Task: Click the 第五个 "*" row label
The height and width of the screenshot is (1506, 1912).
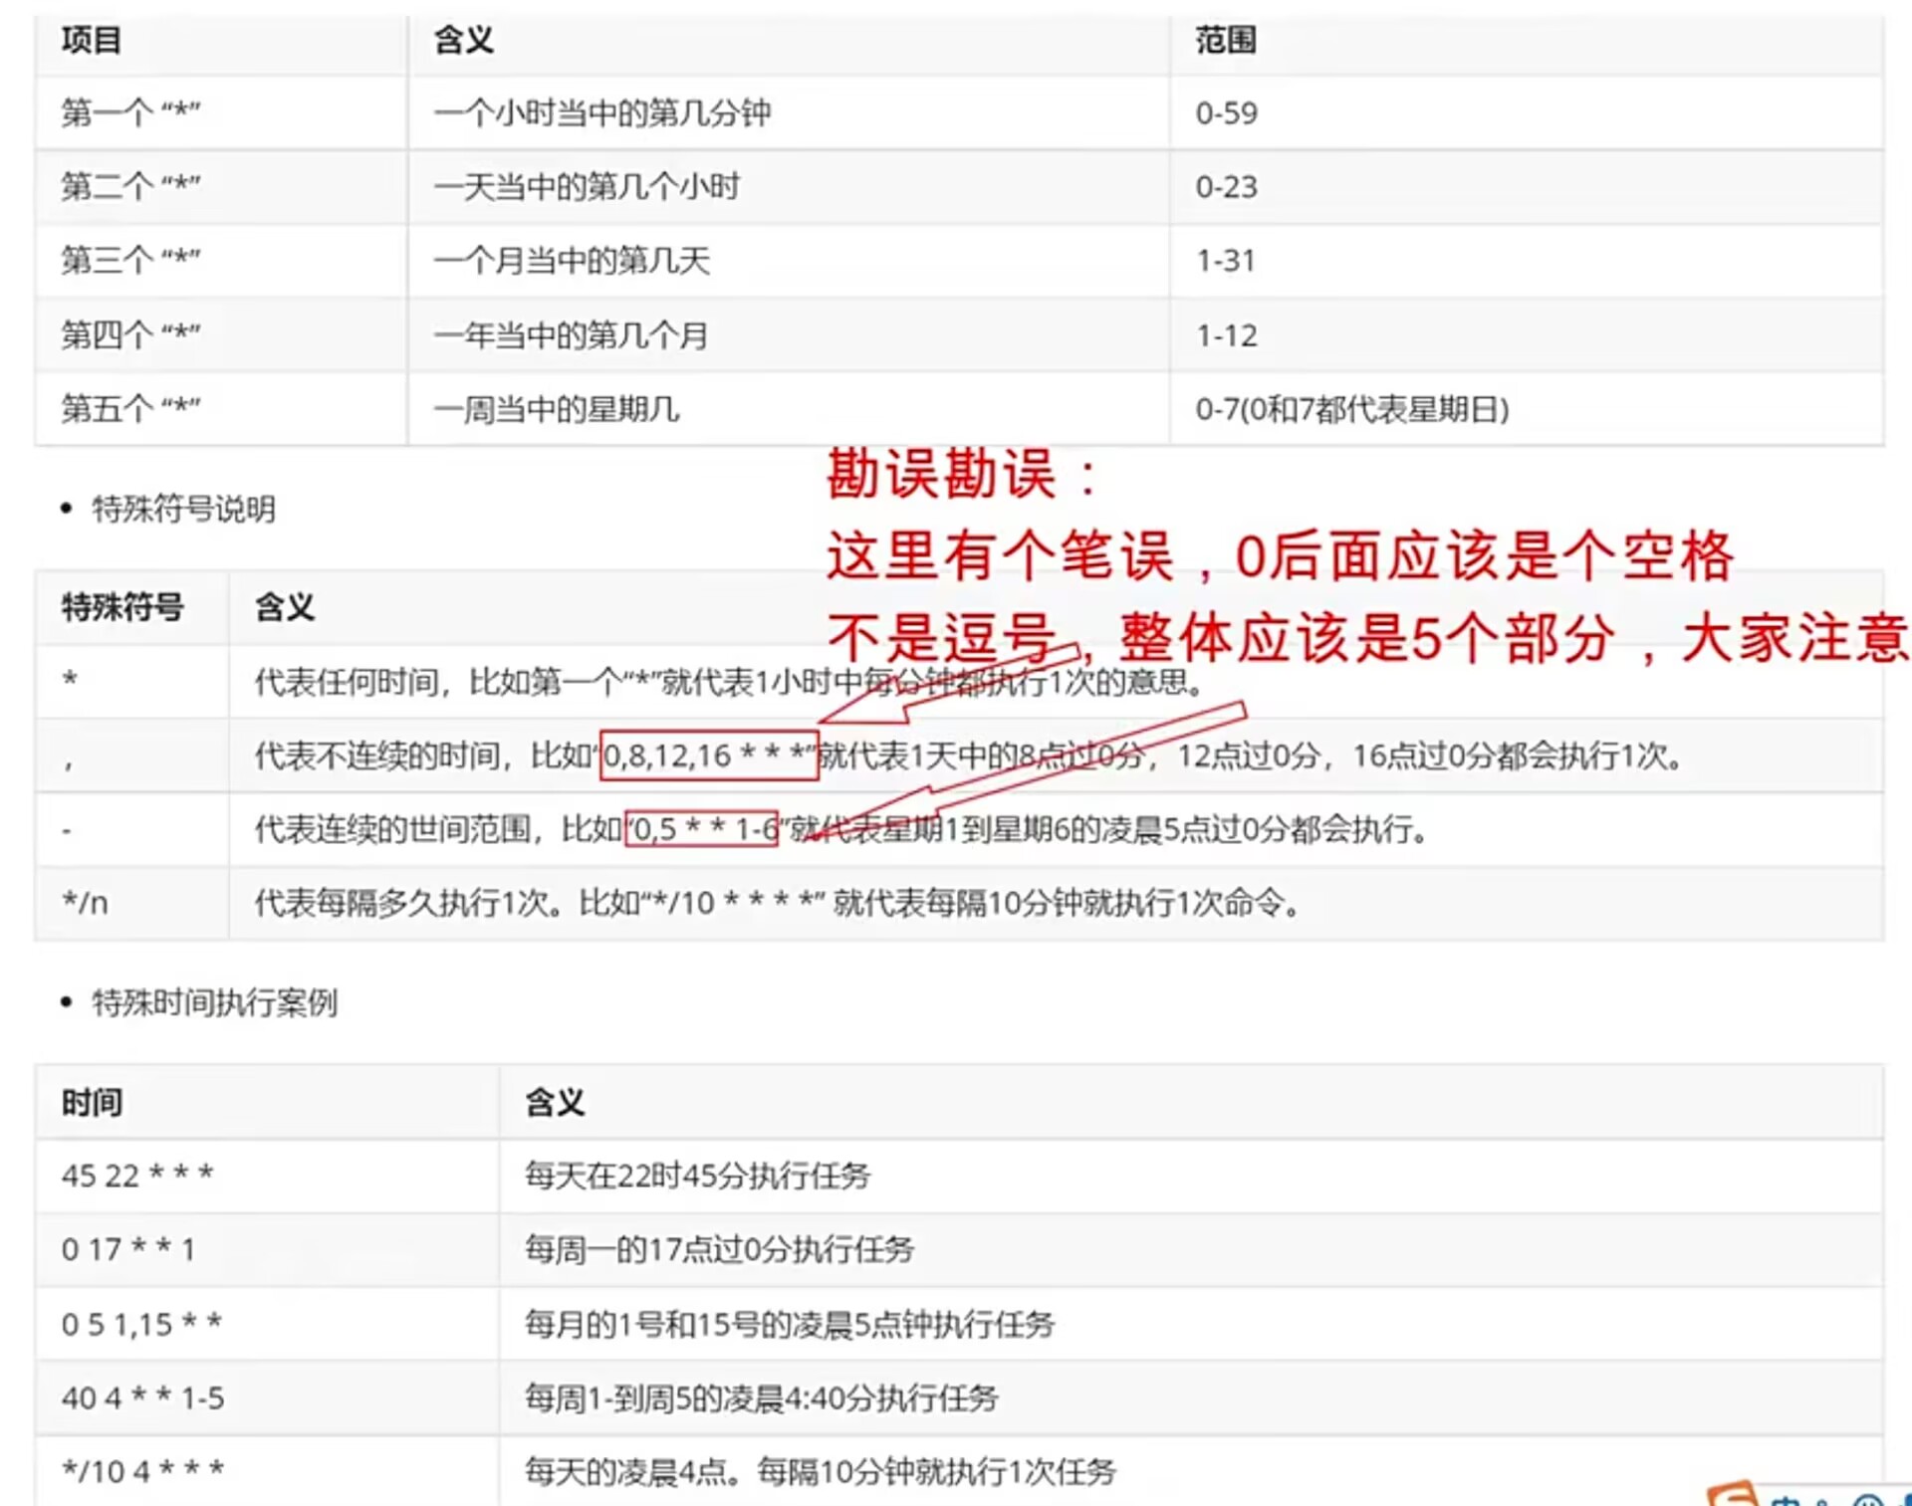Action: click(x=130, y=408)
